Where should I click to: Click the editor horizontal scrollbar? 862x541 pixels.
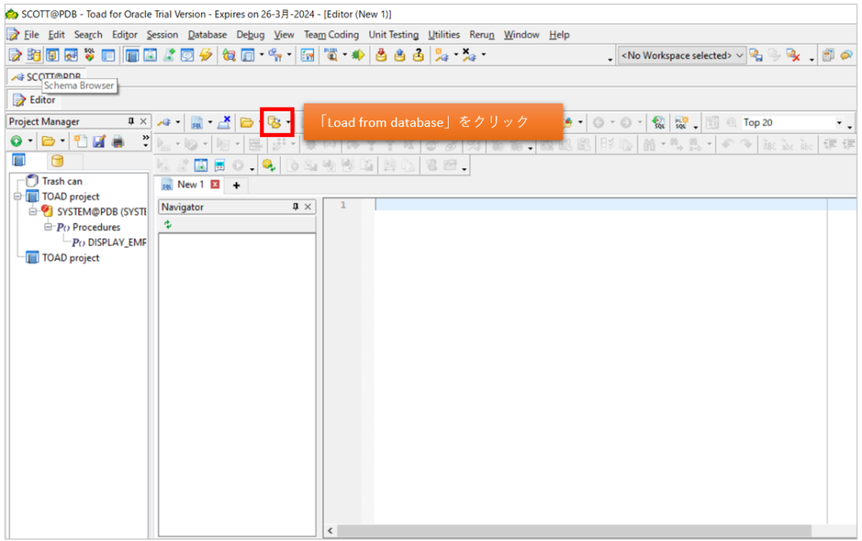574,531
